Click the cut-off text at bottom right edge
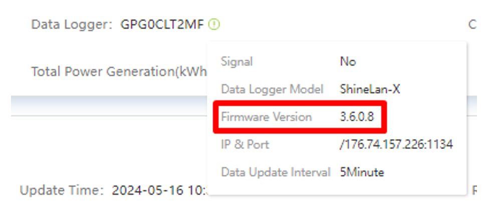Image resolution: width=490 pixels, height=210 pixels. [474, 190]
